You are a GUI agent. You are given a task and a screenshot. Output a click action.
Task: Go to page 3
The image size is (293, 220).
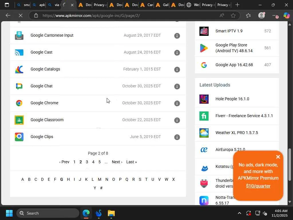87,162
